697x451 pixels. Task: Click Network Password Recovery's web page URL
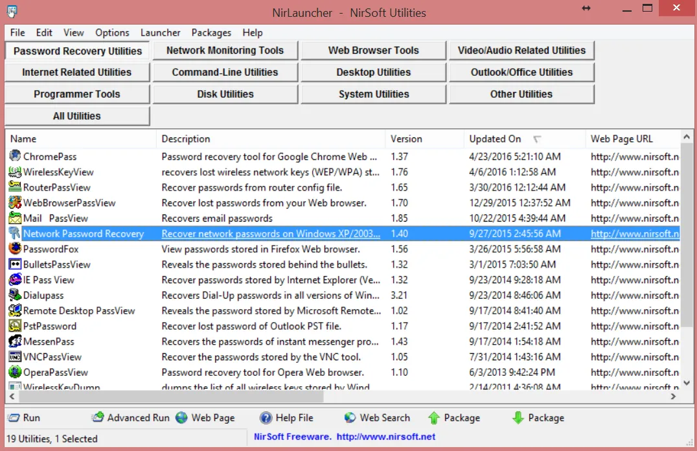[635, 233]
